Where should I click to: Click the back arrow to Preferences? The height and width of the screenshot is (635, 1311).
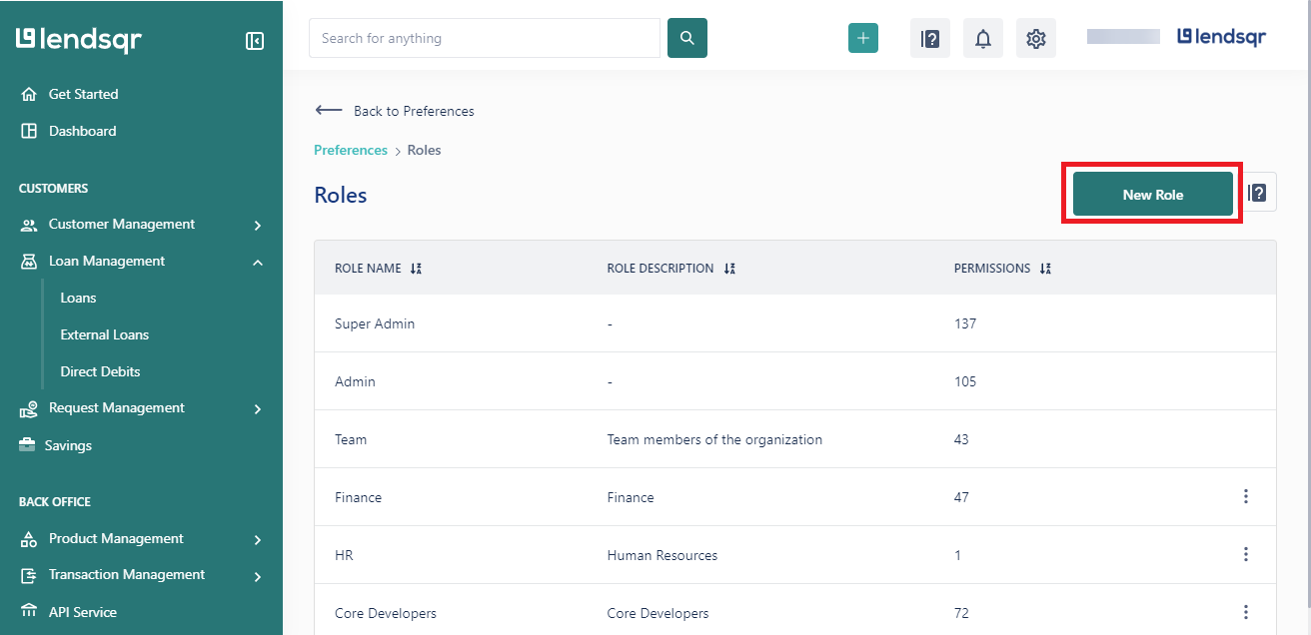pyautogui.click(x=329, y=110)
